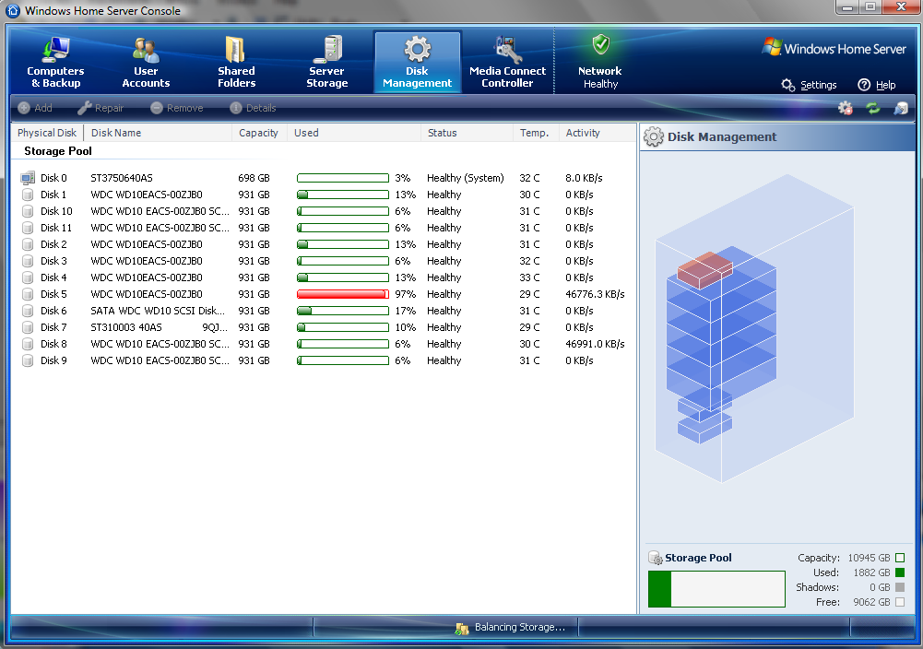This screenshot has height=649, width=923.
Task: Click the Storage Pool usage bar
Action: [x=716, y=589]
